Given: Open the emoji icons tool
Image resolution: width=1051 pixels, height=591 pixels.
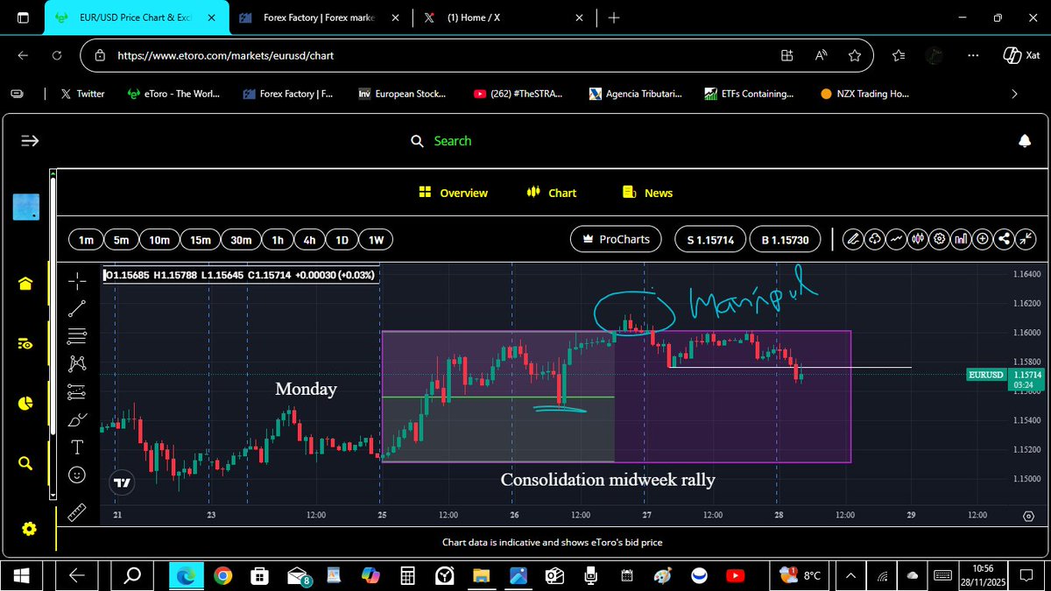Looking at the screenshot, I should click(x=78, y=475).
